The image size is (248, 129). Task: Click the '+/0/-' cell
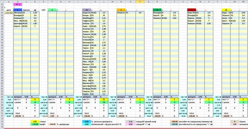point(44,10)
